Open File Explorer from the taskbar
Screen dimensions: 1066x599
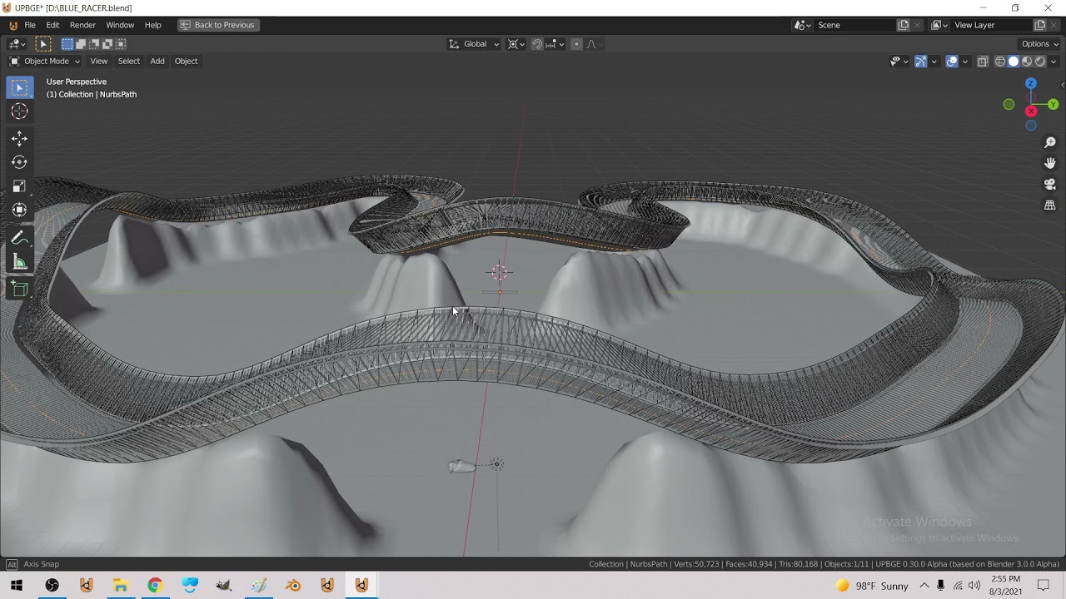coord(121,586)
